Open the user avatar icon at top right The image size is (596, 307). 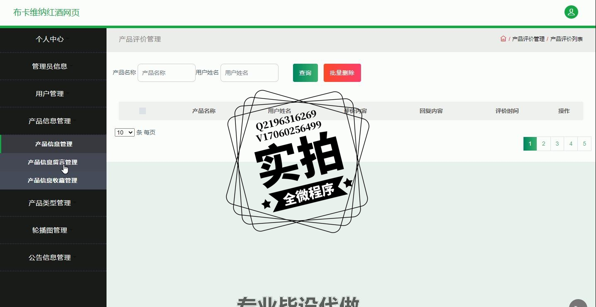[571, 12]
